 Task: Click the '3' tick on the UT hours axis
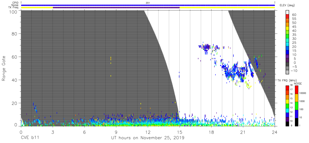point(53,132)
